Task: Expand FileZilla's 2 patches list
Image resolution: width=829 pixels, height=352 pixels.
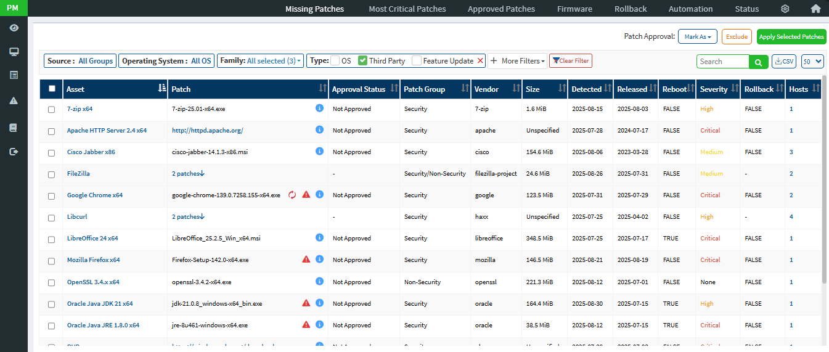Action: pyautogui.click(x=188, y=173)
